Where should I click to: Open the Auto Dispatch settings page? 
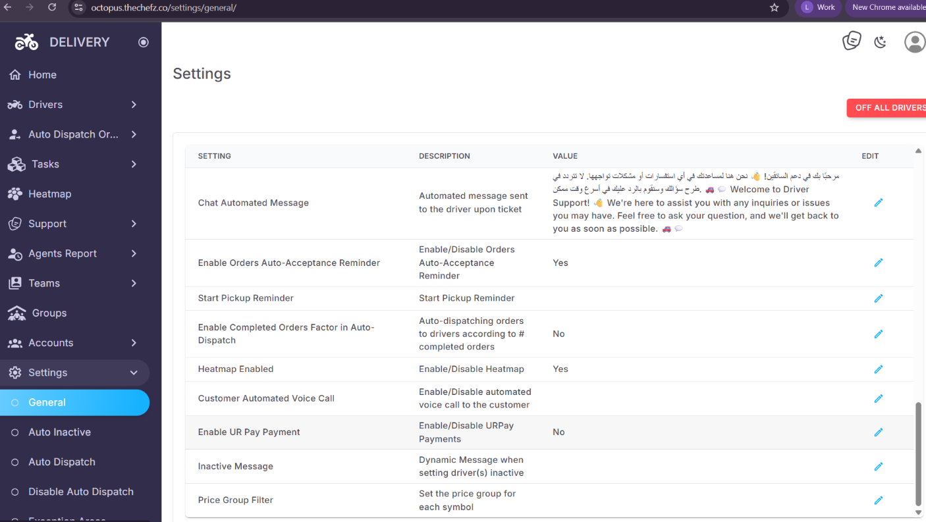(x=74, y=462)
